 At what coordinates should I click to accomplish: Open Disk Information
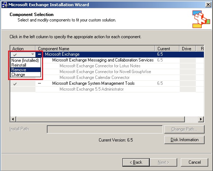[x=184, y=140]
